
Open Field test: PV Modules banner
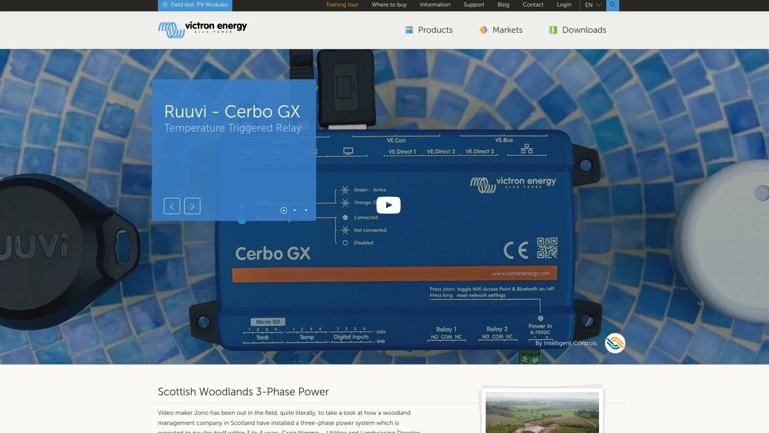point(195,5)
